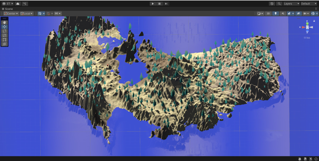Click the orientation gizmo center cube

[x=307, y=27]
